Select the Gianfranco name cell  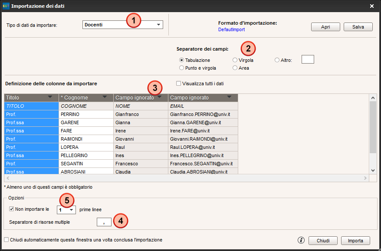(141, 114)
